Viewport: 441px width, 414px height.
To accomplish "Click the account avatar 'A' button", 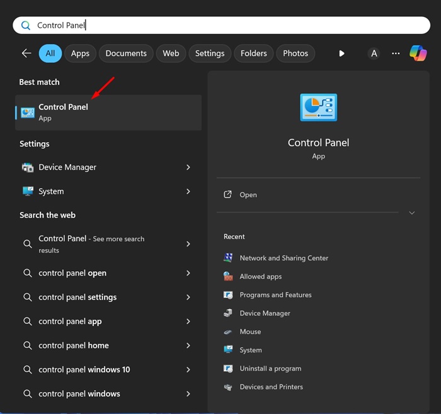I will [374, 53].
